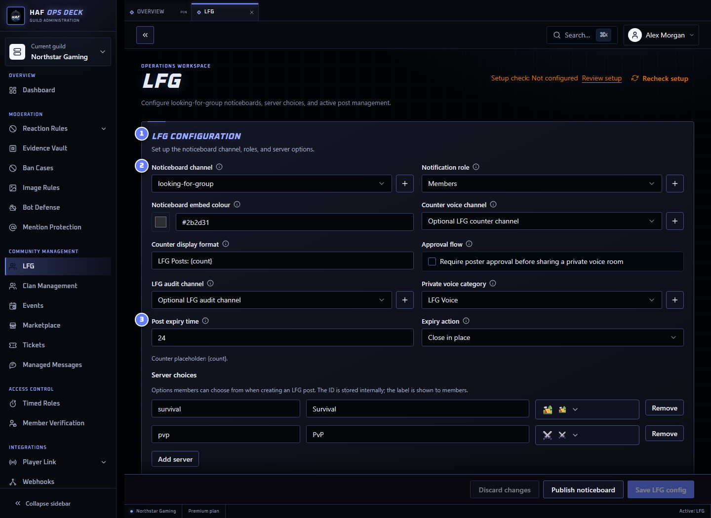Remove the survival server row
The height and width of the screenshot is (518, 711).
tap(665, 408)
